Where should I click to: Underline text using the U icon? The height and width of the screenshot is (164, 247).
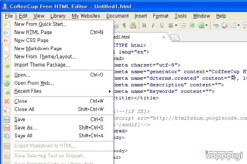pos(162,25)
